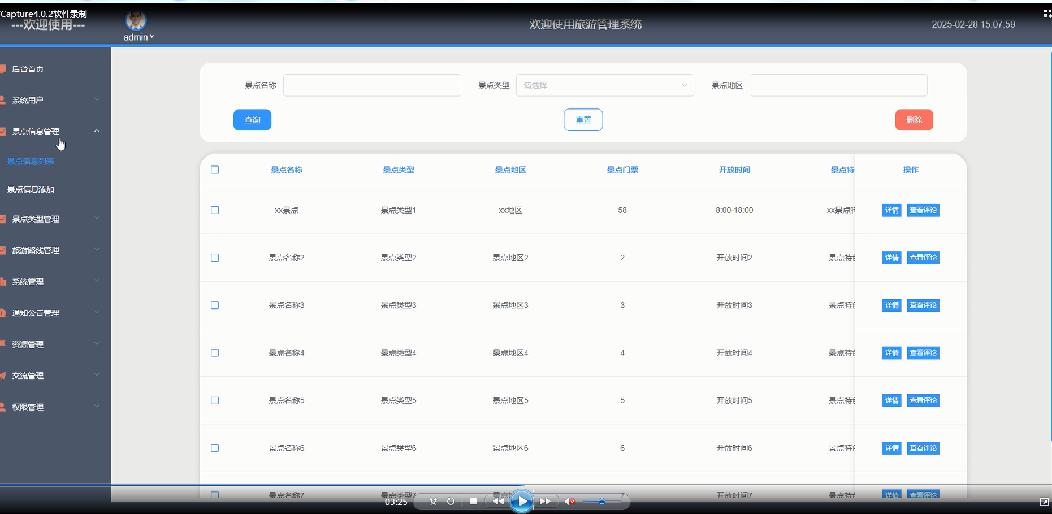1052x514 pixels.
Task: Fast forward with double-right arrows
Action: coord(545,501)
